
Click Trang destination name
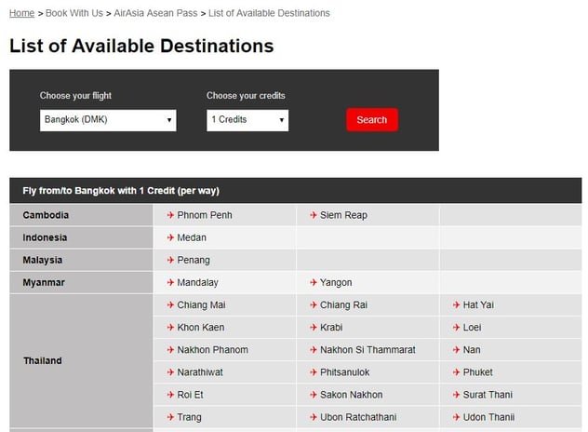tap(190, 417)
